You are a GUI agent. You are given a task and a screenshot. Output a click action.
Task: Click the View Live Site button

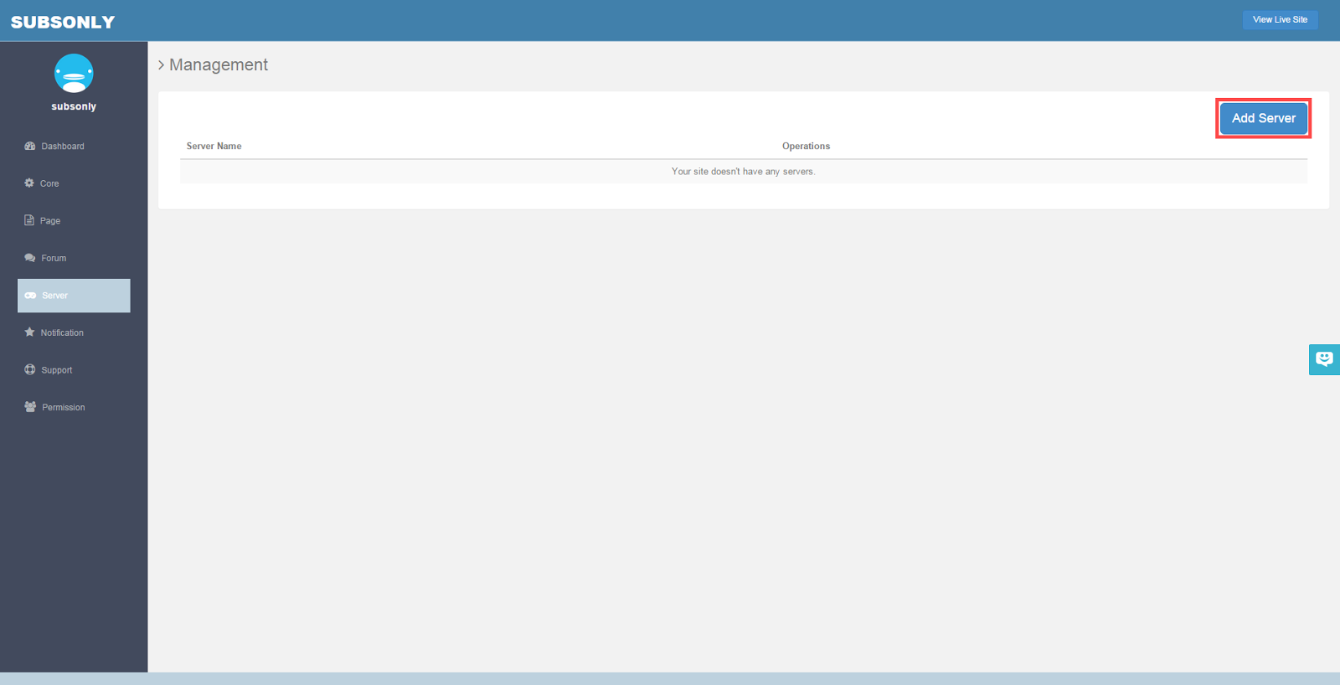[x=1280, y=20]
